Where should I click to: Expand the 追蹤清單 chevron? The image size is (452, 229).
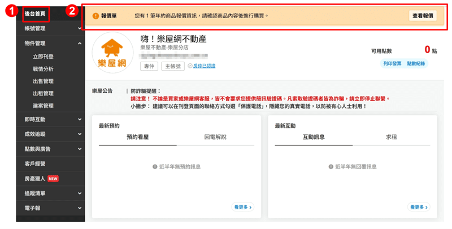tap(80, 193)
